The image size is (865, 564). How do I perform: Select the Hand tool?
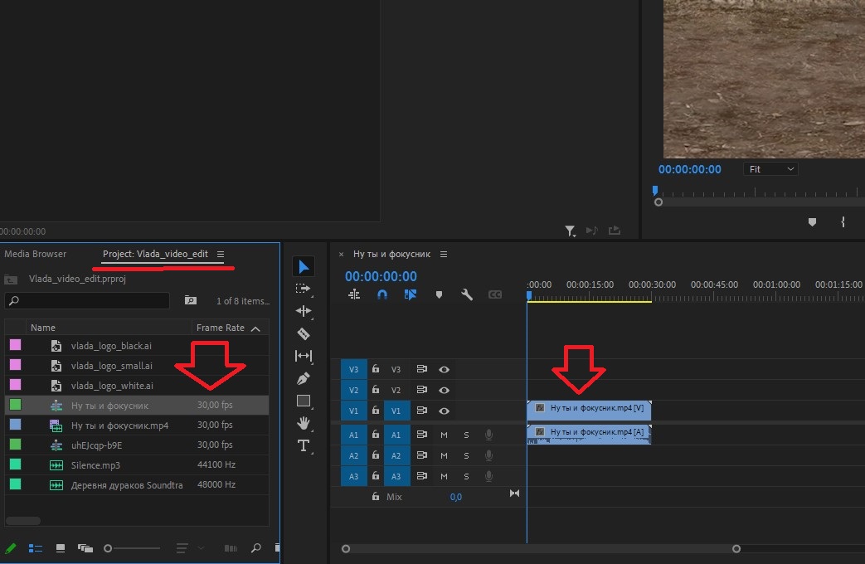tap(304, 423)
